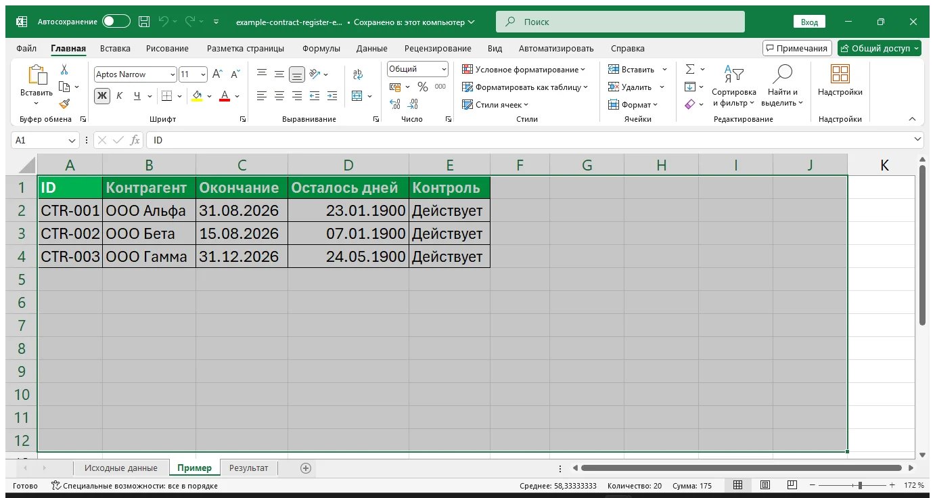
Task: Open the font name dropdown Aptos Narrow
Action: coord(173,74)
